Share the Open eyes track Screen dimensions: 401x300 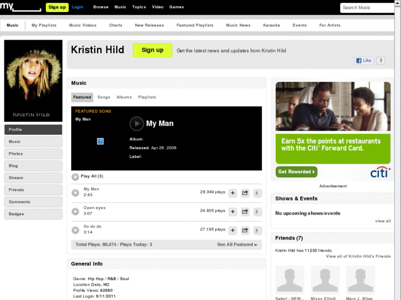(x=245, y=212)
